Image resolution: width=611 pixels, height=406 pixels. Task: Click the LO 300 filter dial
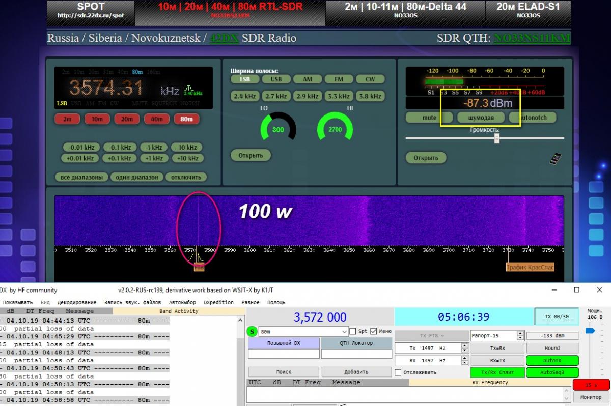[x=278, y=129]
